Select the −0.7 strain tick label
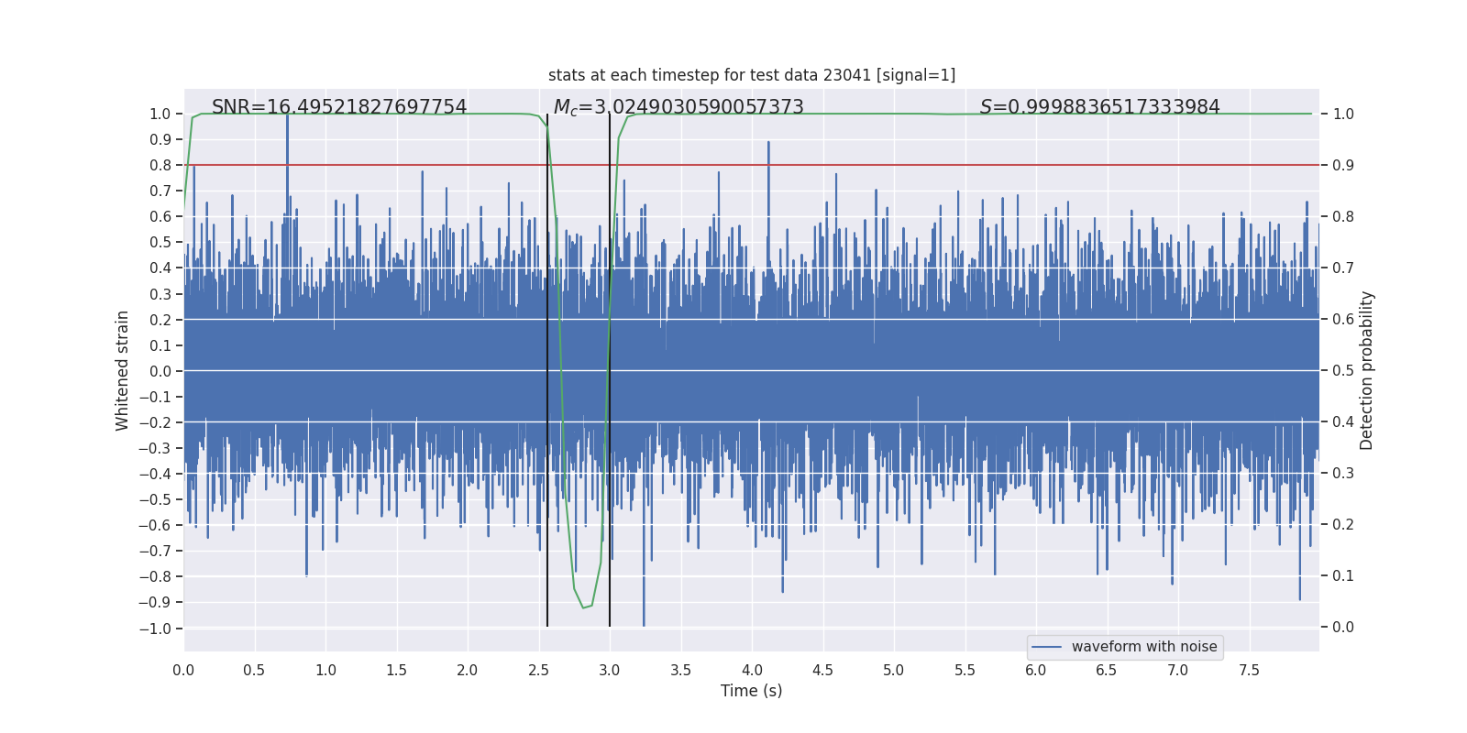1467x733 pixels. tap(155, 551)
